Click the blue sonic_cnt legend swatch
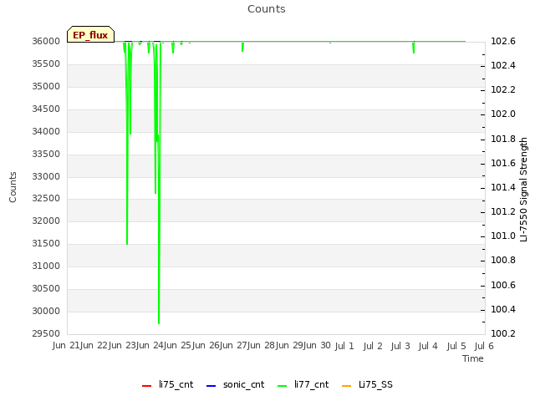This screenshot has width=535, height=401. [211, 386]
